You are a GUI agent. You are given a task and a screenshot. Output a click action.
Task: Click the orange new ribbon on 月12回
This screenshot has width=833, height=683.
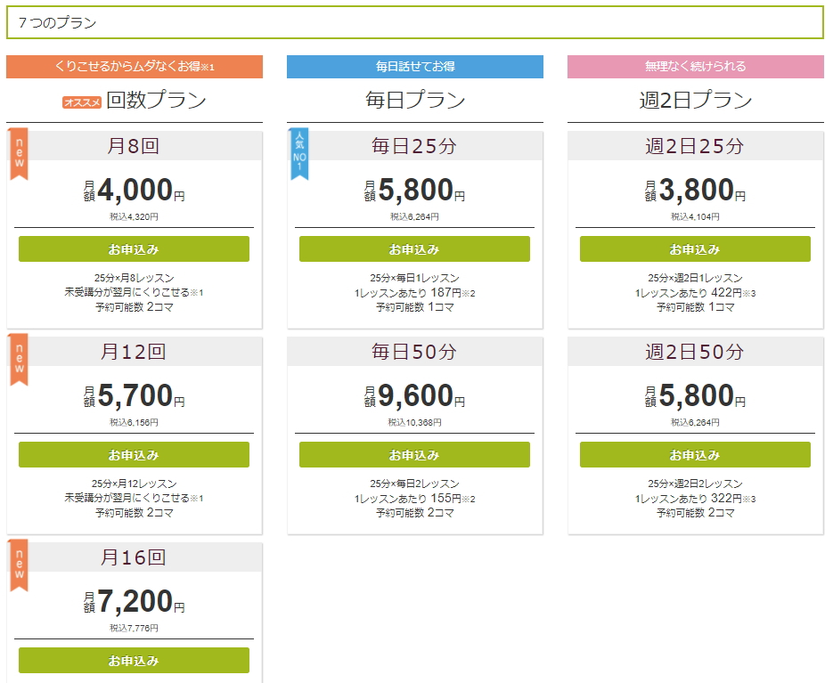(x=19, y=360)
